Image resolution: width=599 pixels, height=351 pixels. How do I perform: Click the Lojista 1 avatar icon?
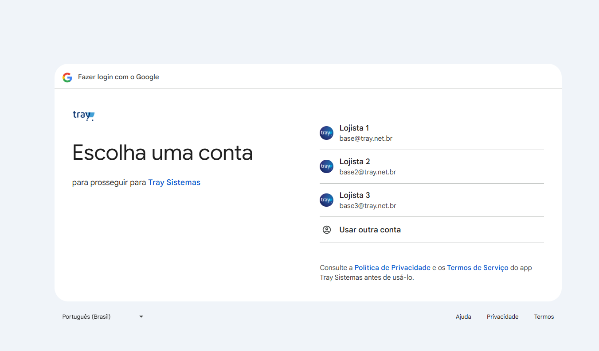point(326,133)
